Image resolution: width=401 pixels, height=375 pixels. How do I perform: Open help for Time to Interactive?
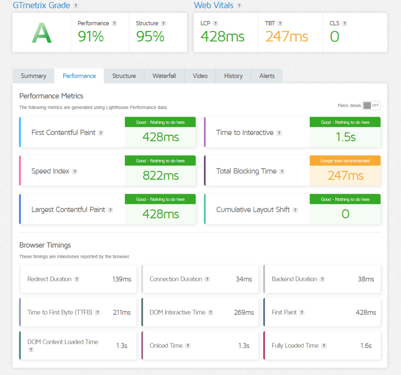279,133
